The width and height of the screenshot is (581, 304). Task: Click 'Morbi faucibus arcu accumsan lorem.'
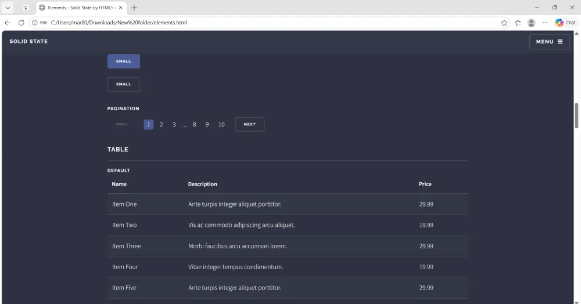[x=238, y=246]
